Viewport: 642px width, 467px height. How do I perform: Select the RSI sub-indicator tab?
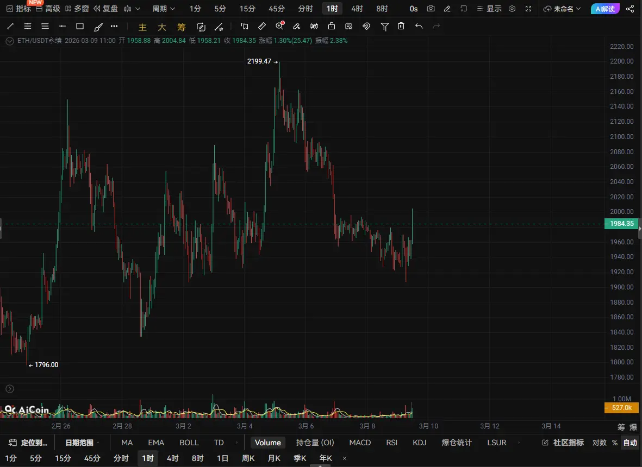pos(392,443)
